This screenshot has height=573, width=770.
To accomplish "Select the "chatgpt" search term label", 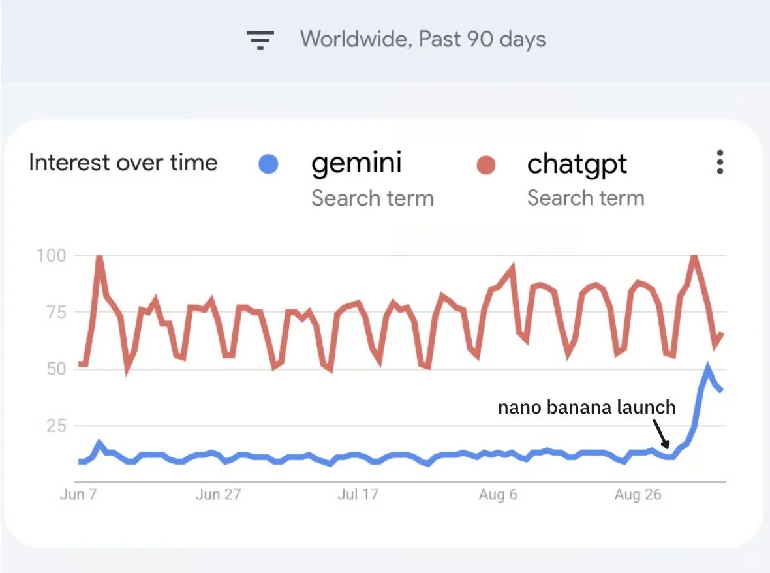I will (577, 163).
